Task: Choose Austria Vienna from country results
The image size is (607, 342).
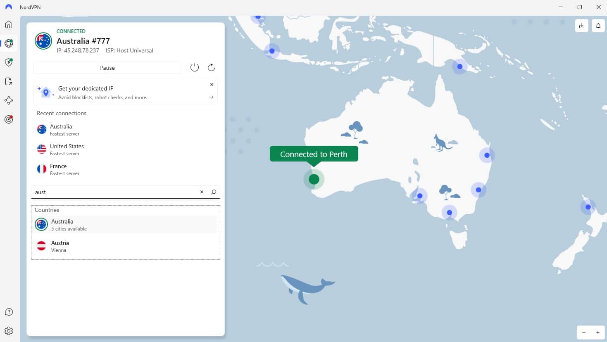Action: [126, 246]
